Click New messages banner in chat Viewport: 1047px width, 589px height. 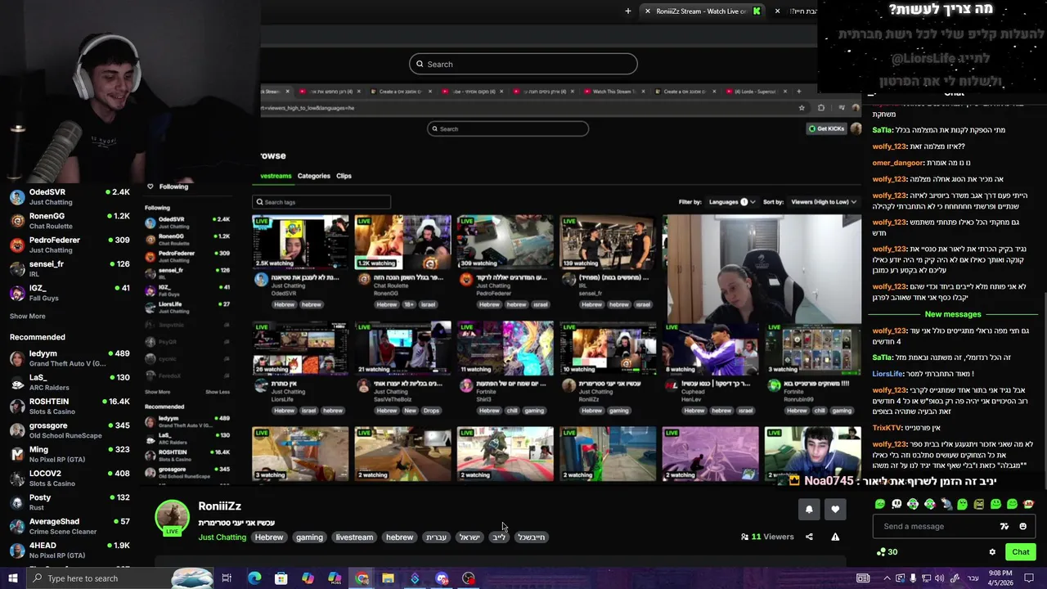click(953, 314)
